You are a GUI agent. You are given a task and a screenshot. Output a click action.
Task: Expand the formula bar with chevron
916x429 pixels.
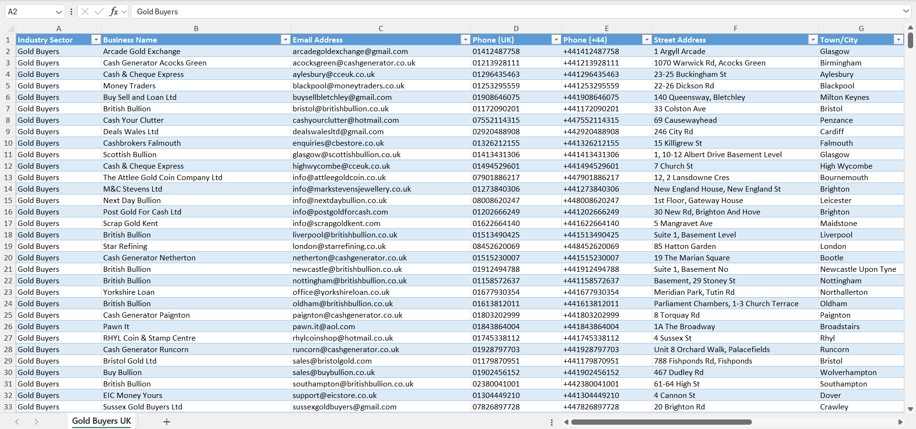click(x=906, y=11)
